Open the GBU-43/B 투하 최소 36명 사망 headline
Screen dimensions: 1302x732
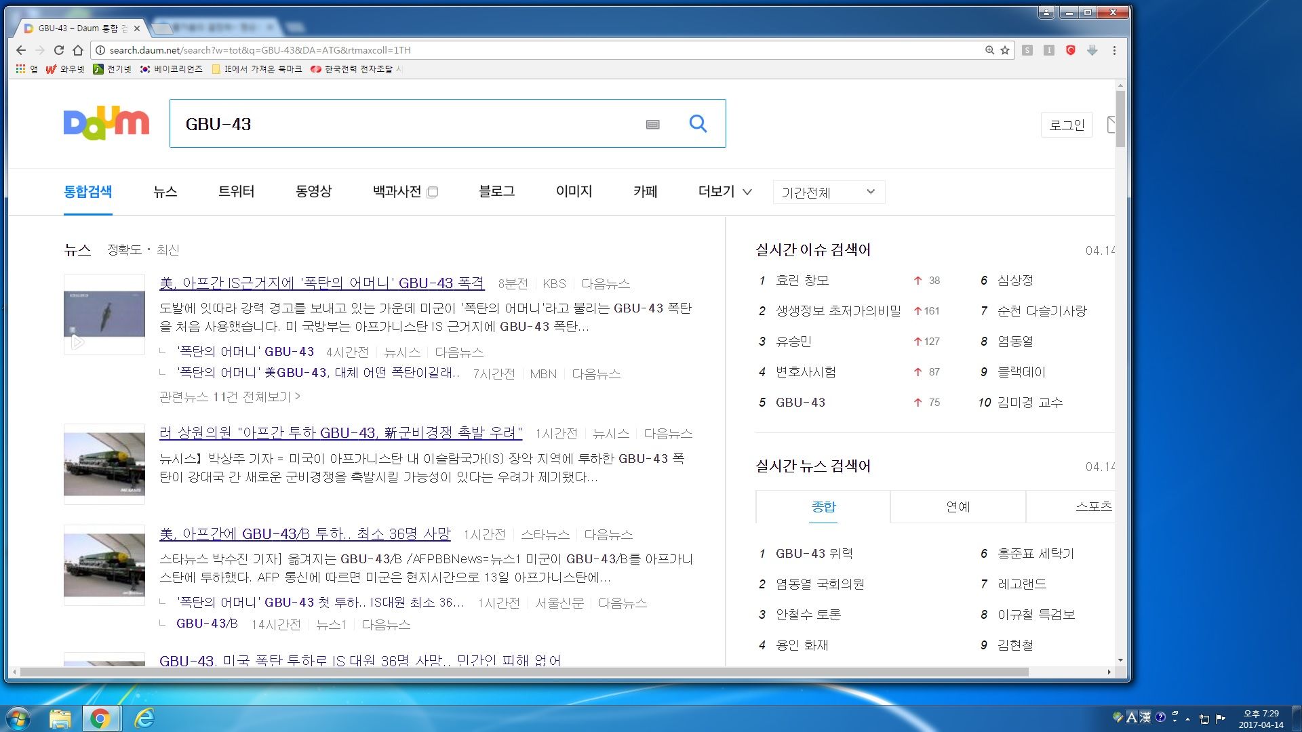[x=304, y=534]
